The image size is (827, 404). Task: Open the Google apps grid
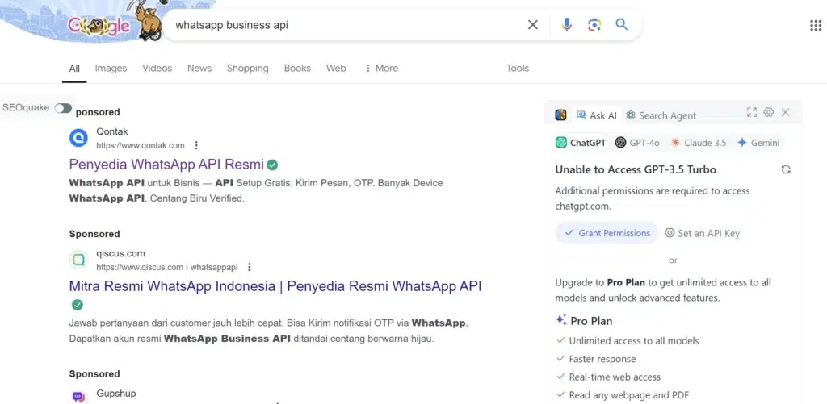point(816,25)
